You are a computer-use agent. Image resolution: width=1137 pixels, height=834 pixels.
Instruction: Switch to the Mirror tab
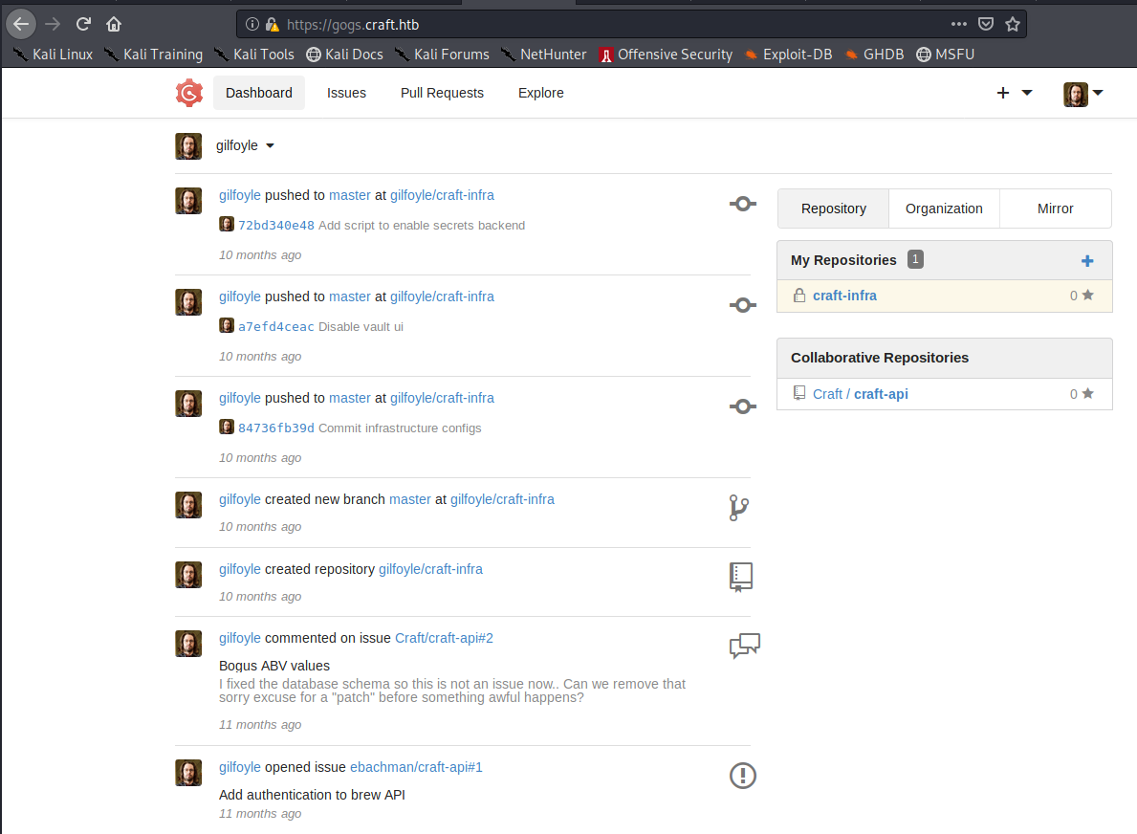click(x=1055, y=208)
